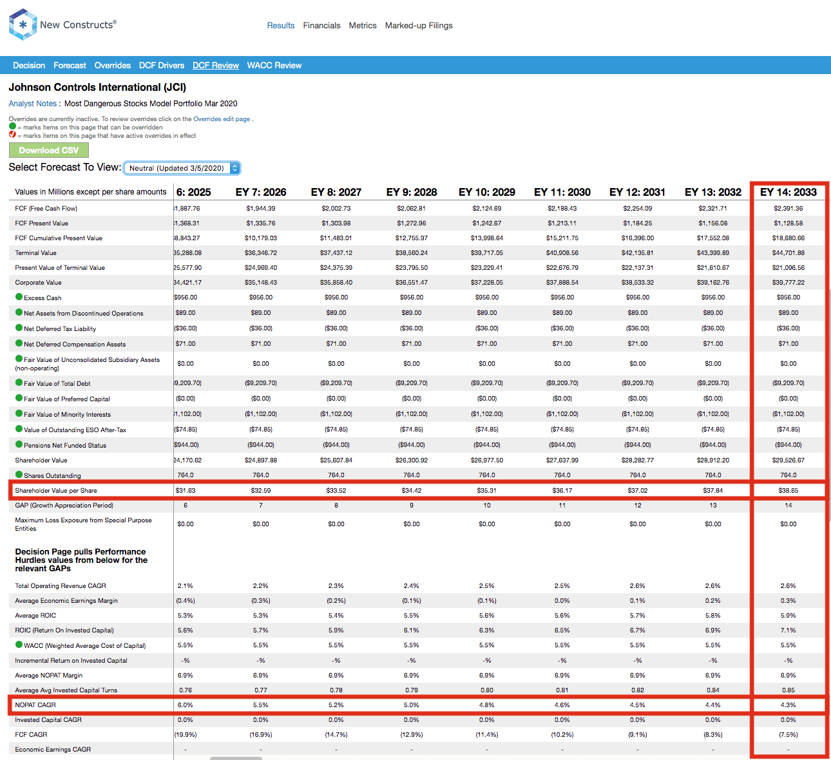Open the Metrics tab
Image resolution: width=831 pixels, height=760 pixels.
363,26
